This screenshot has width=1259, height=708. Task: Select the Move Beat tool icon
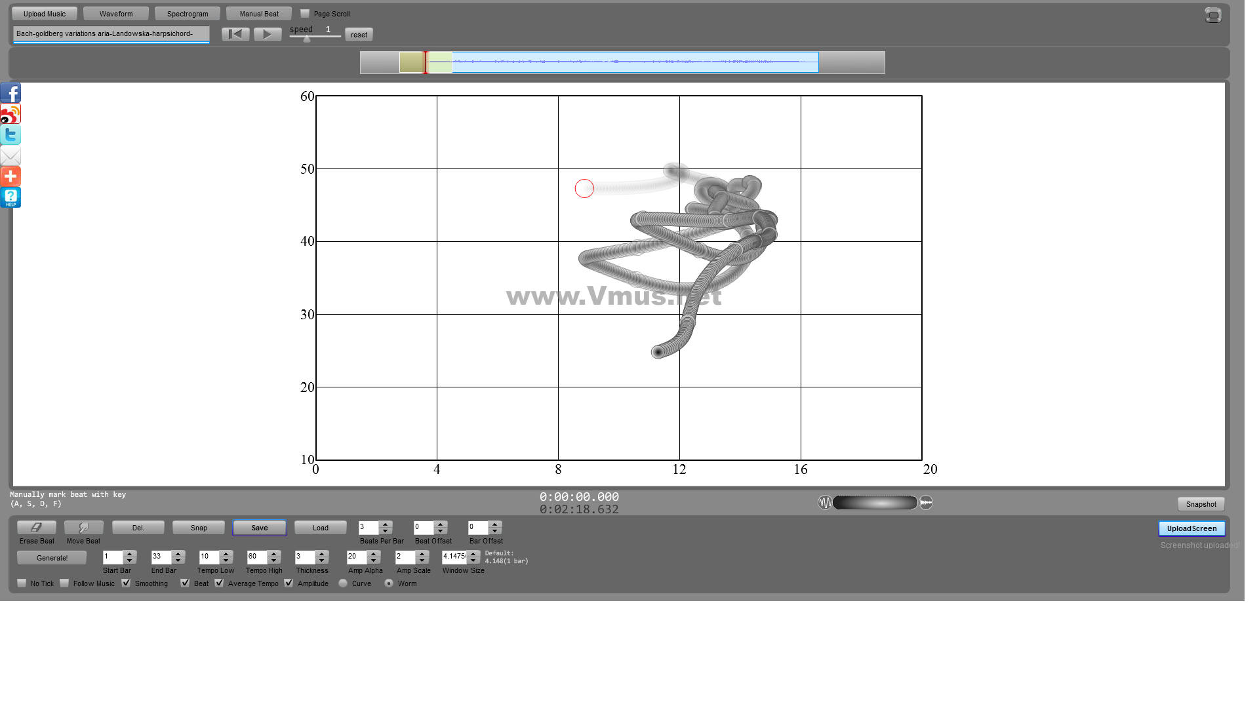[x=83, y=528]
